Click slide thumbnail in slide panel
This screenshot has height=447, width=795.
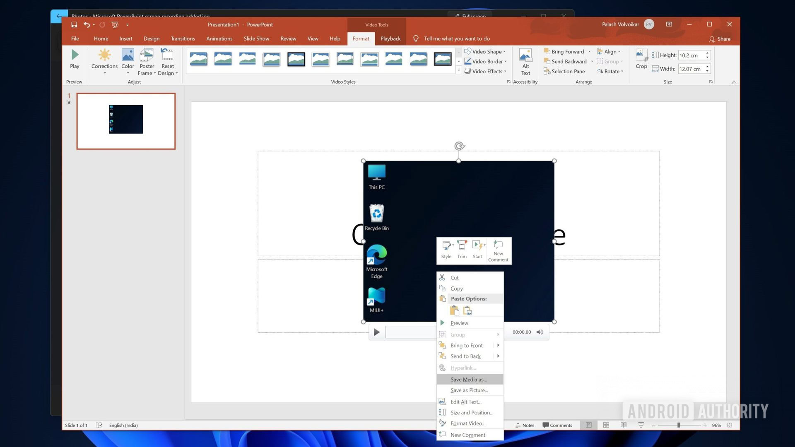click(x=125, y=120)
